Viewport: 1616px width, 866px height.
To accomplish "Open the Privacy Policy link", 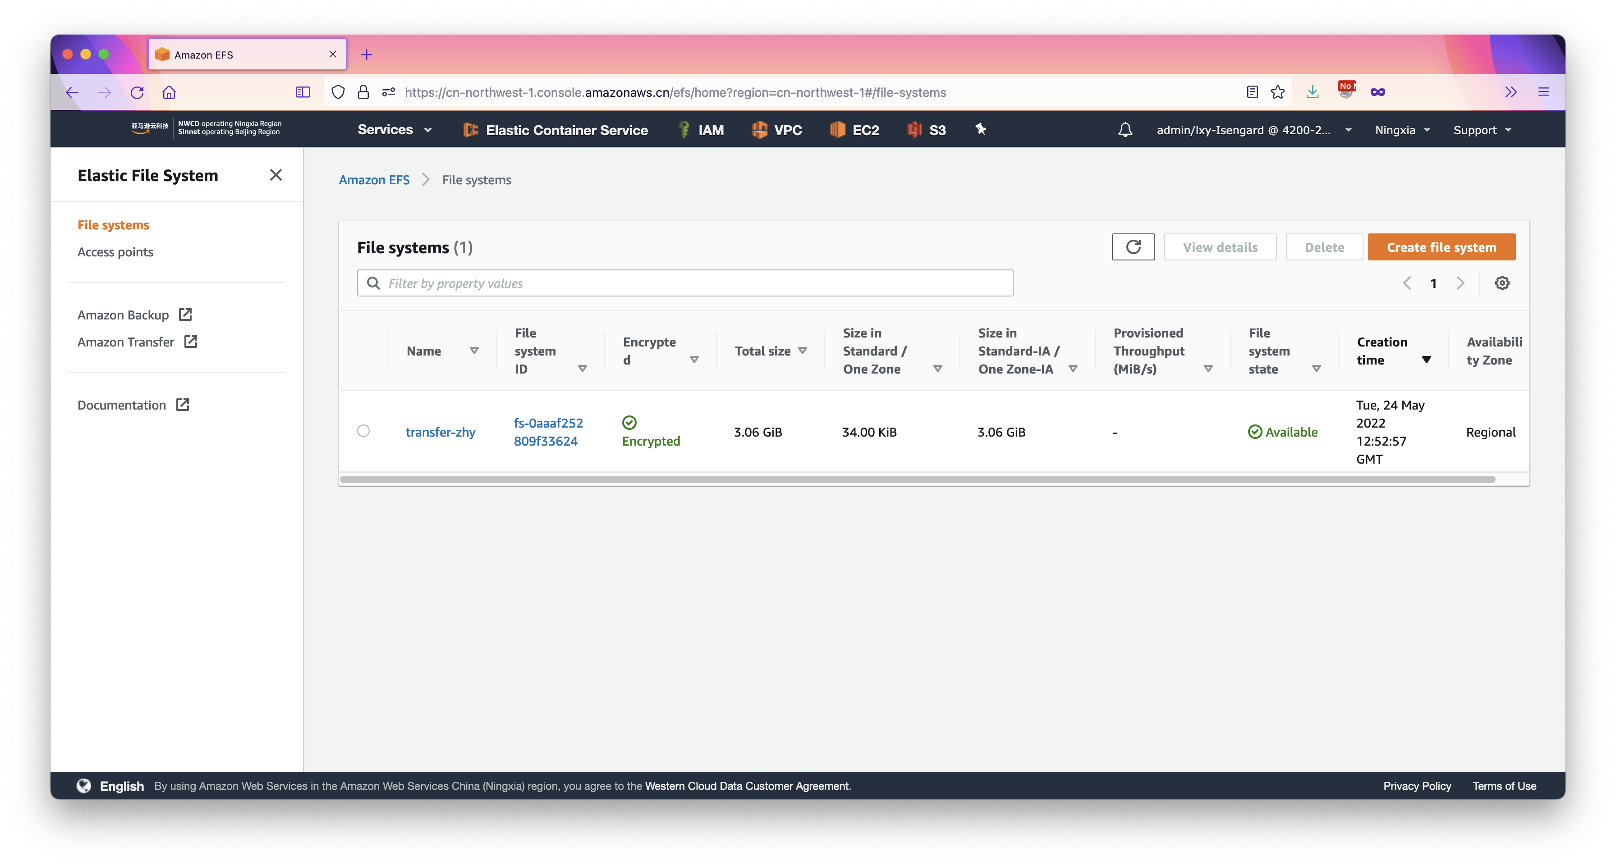I will (1417, 786).
